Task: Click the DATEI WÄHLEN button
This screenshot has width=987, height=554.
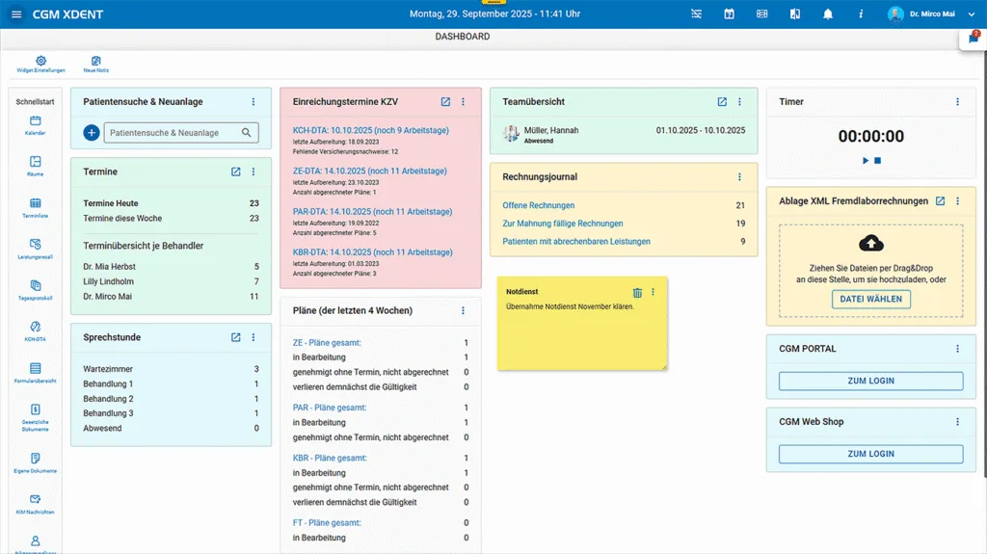Action: (x=870, y=300)
